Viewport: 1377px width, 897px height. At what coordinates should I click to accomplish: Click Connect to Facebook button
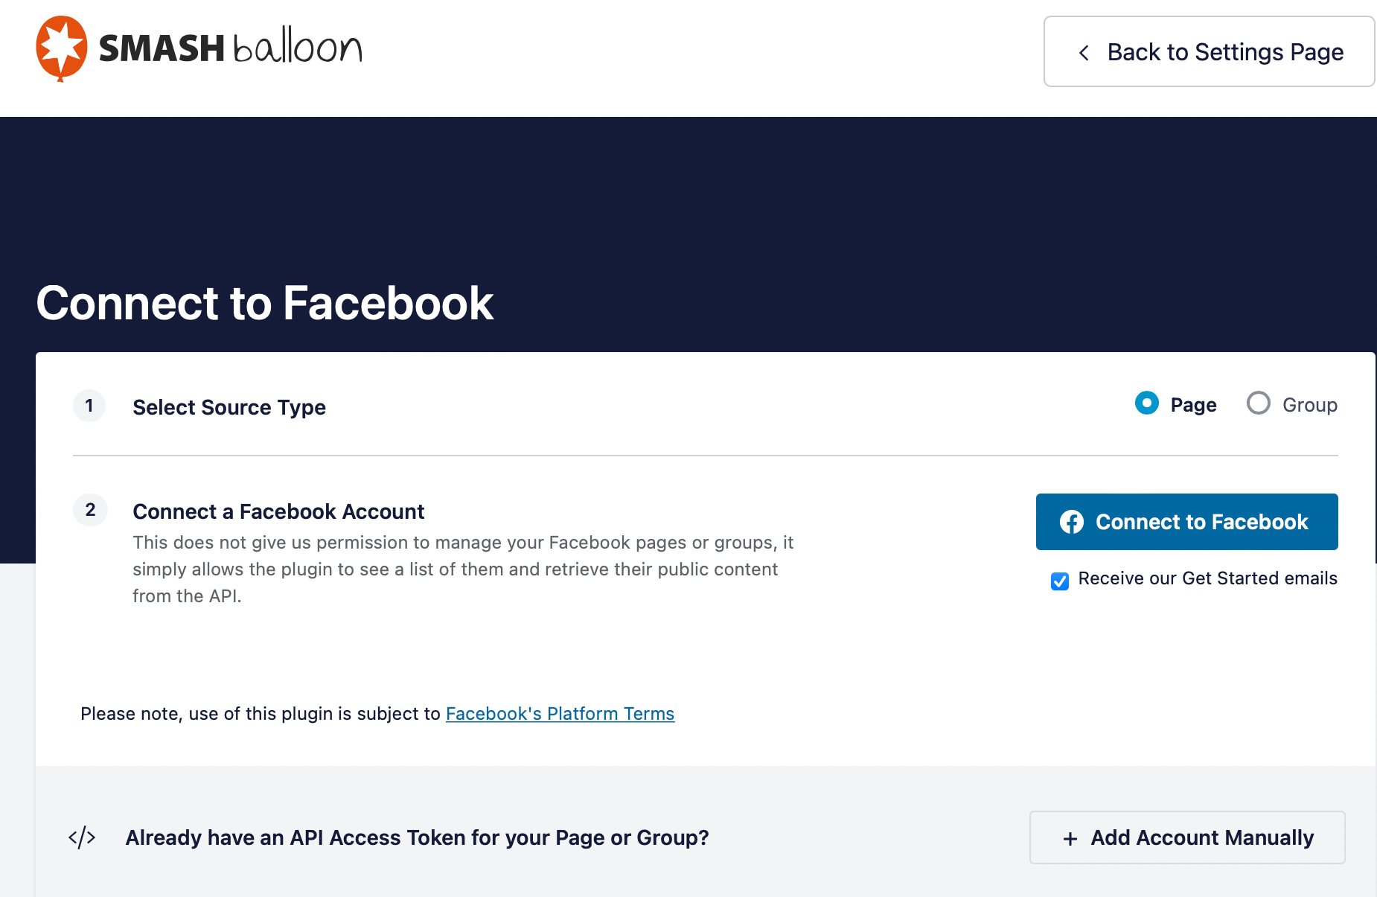coord(1186,522)
